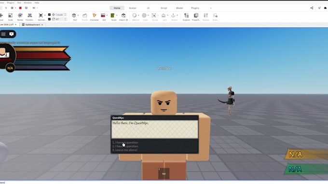
Task: Open the collaboration branch icon
Action: coord(319,8)
